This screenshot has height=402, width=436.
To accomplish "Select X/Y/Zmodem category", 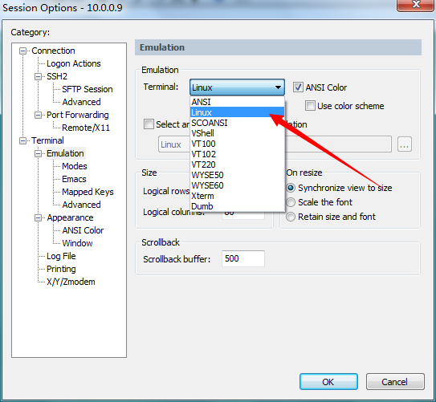I will 71,282.
